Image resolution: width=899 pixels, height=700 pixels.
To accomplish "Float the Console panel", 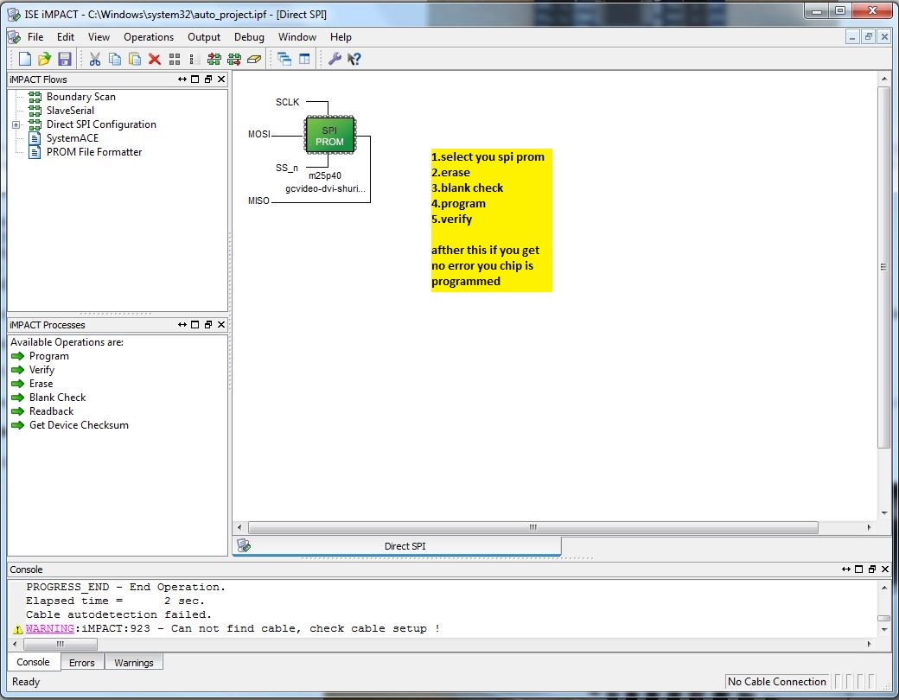I will 872,569.
